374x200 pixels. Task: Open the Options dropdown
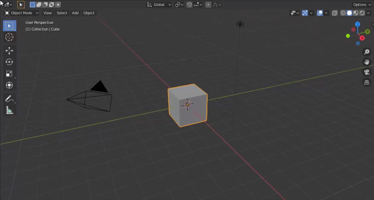[x=362, y=4]
